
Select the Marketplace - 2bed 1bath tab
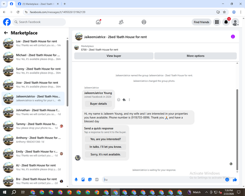coord(38,4)
